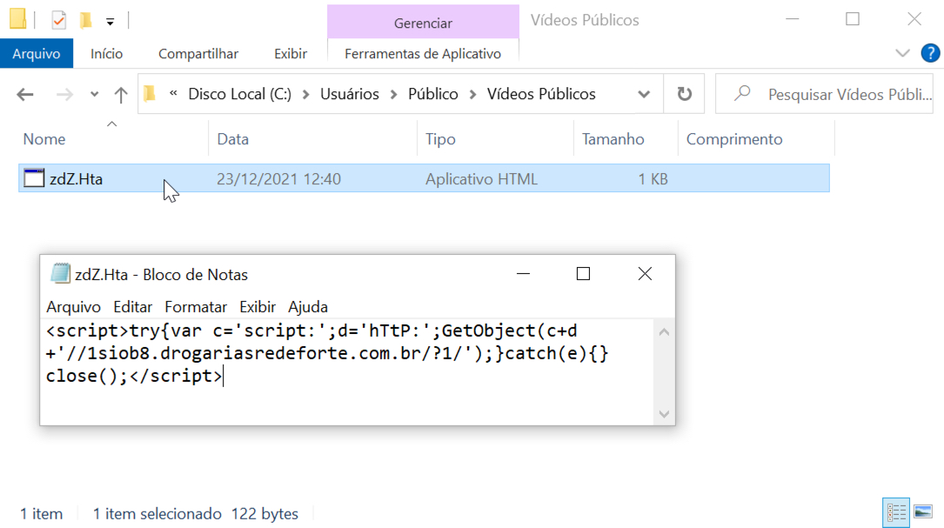This screenshot has height=528, width=944.
Task: Navigate to Público breadcrumb
Action: [433, 94]
